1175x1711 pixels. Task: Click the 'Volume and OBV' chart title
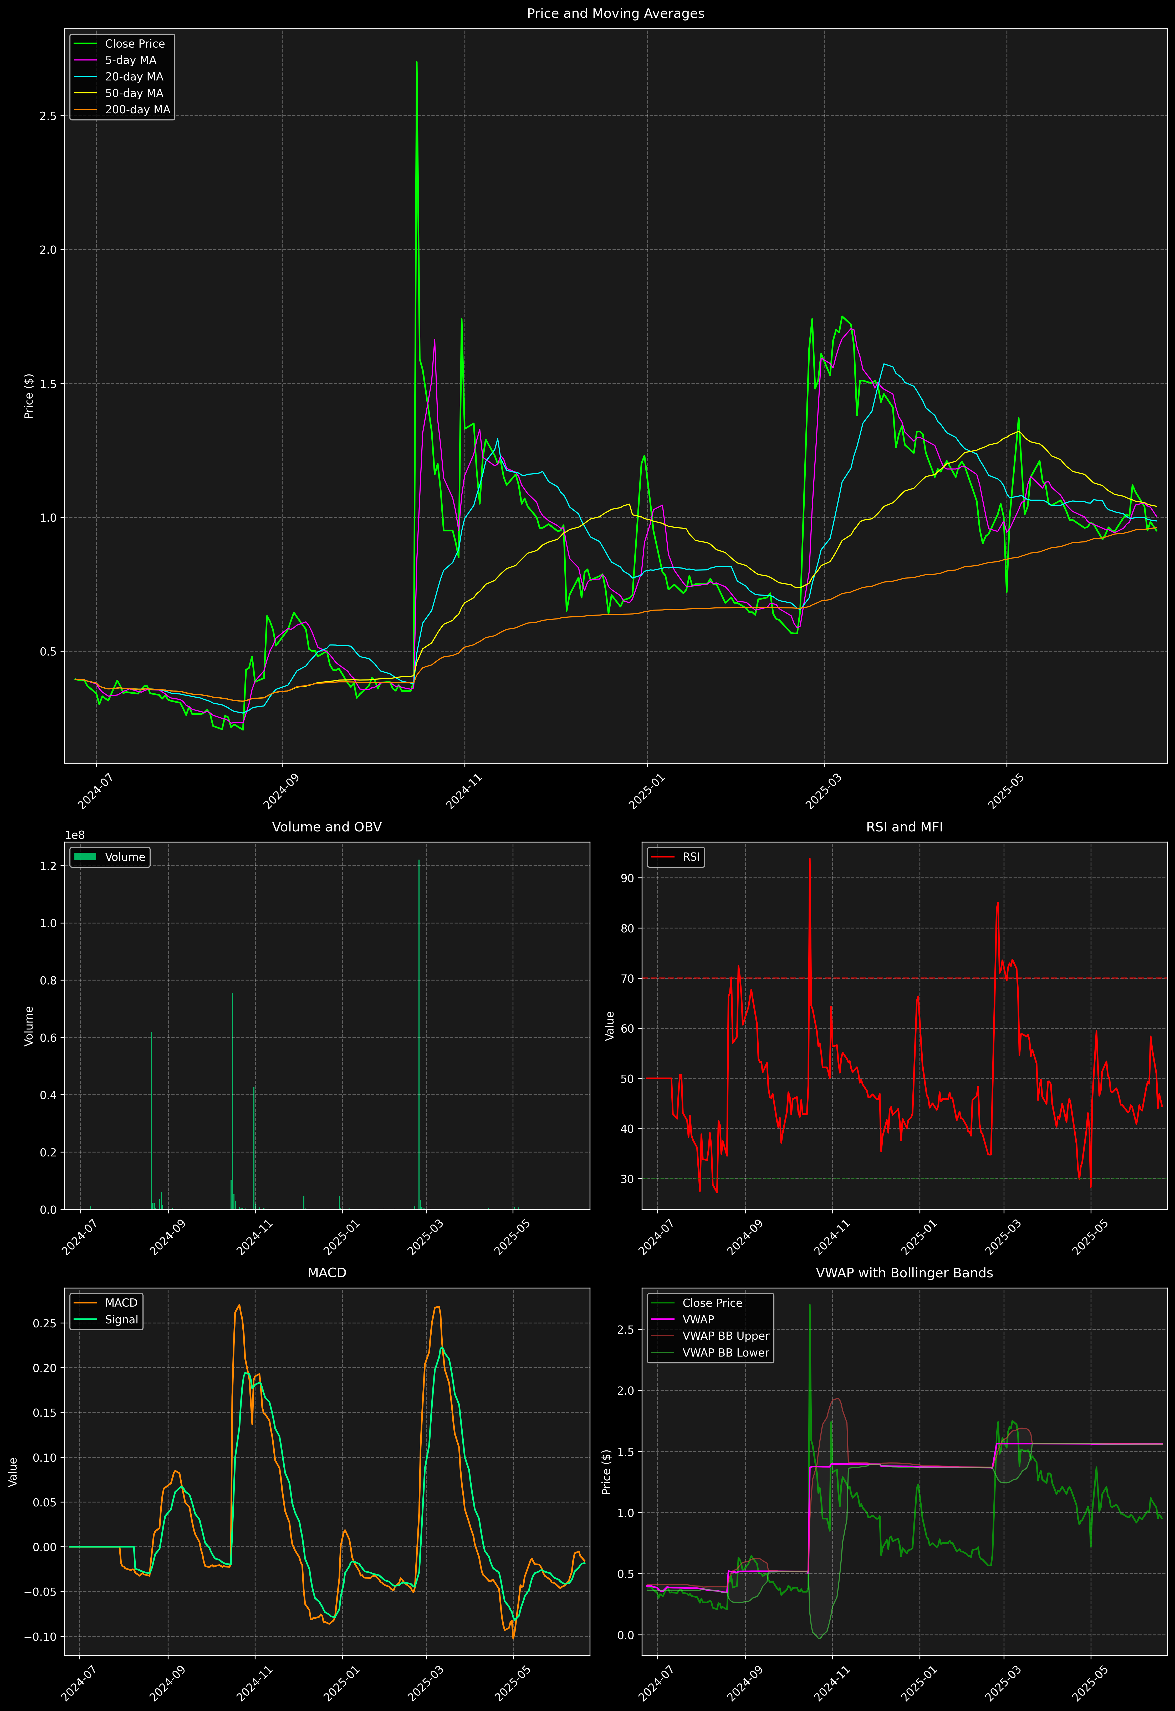click(327, 827)
